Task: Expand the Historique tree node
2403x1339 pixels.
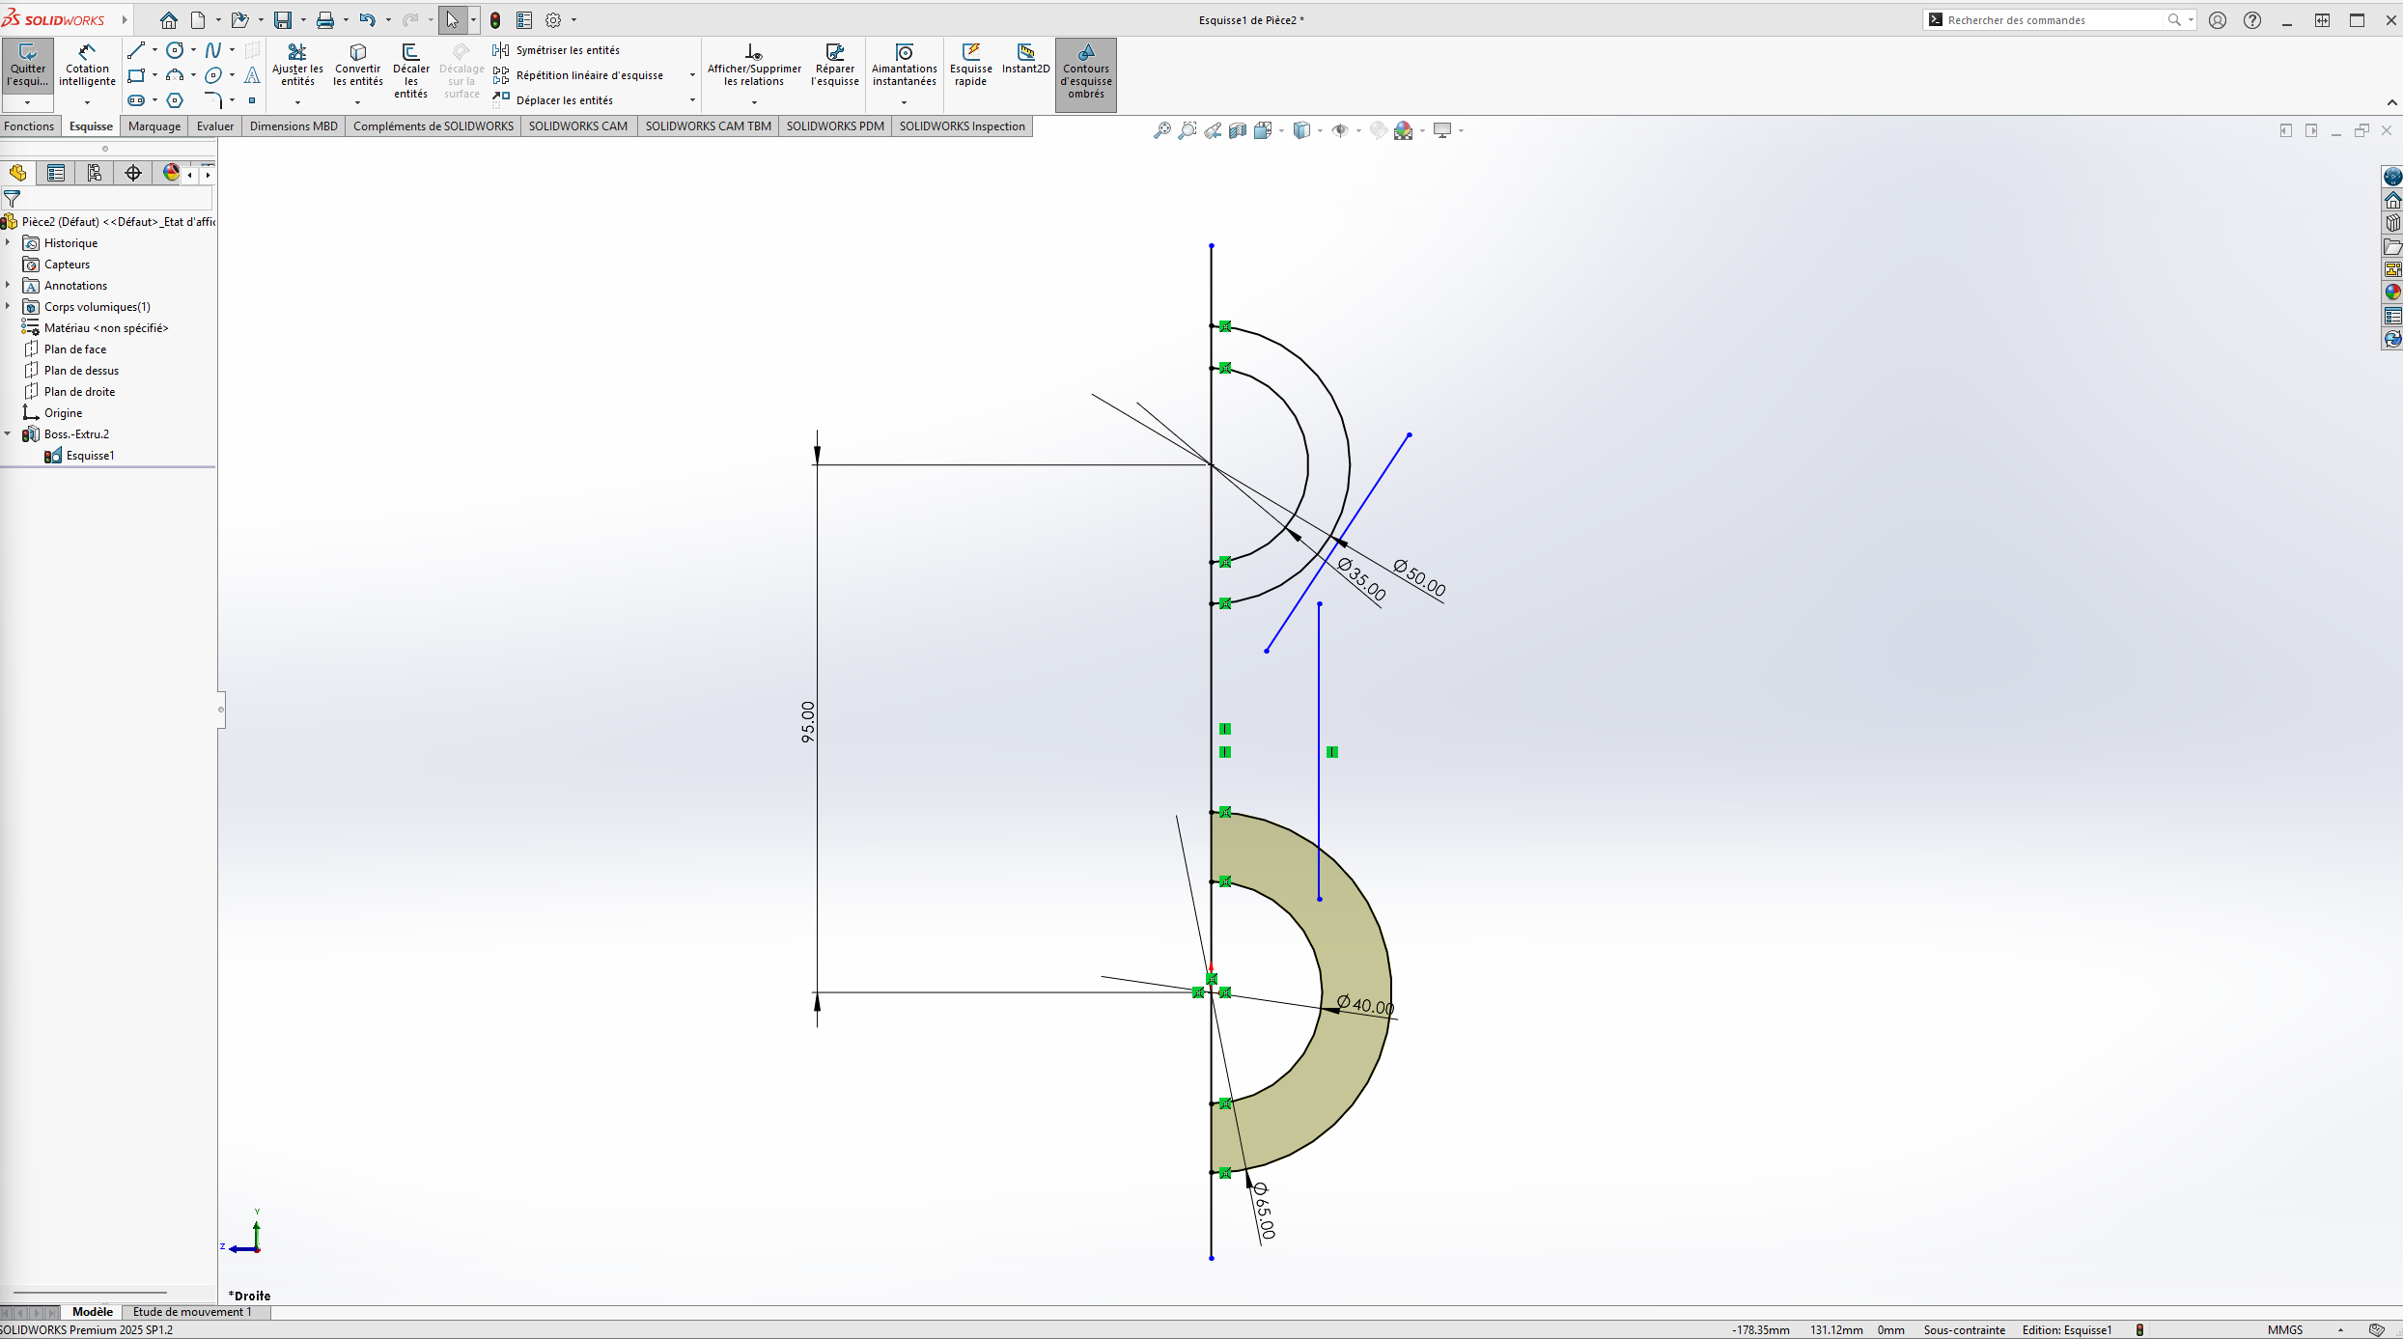Action: 8,243
